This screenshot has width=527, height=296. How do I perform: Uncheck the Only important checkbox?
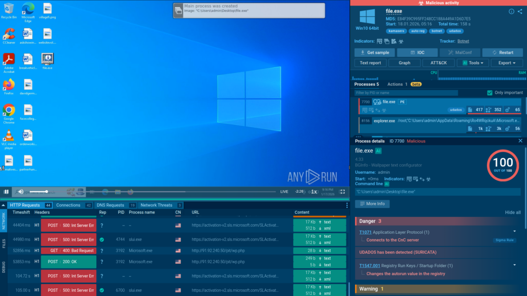point(489,92)
